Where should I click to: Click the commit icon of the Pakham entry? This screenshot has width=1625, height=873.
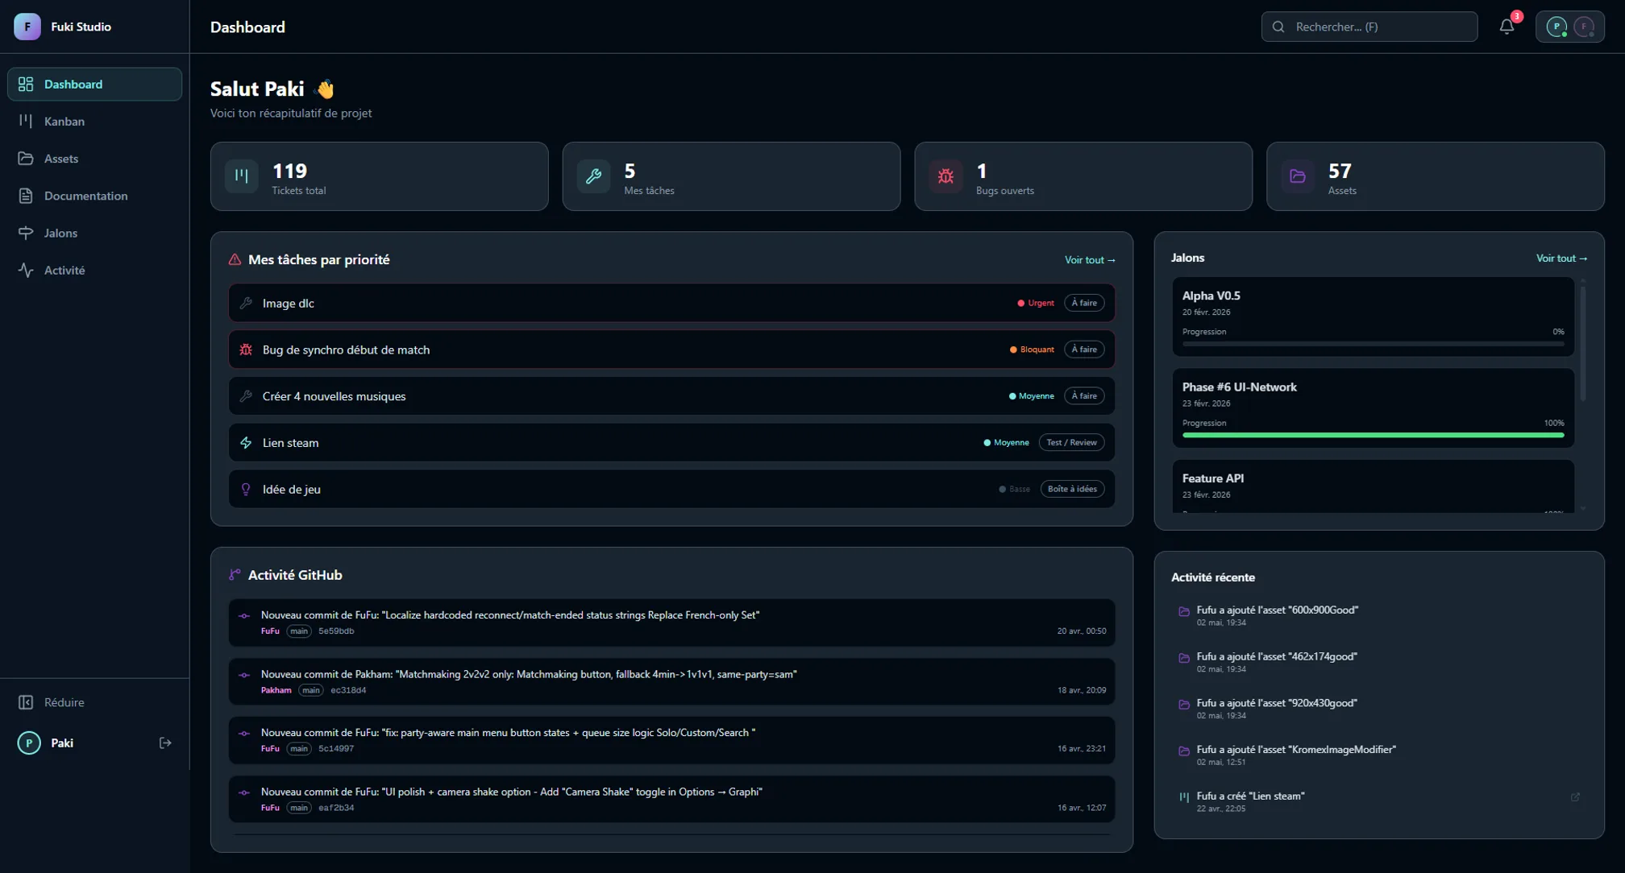click(244, 675)
